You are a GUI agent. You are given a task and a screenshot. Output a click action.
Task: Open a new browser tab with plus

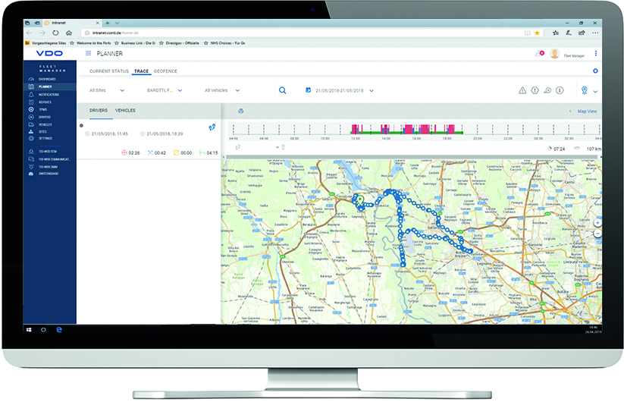108,23
